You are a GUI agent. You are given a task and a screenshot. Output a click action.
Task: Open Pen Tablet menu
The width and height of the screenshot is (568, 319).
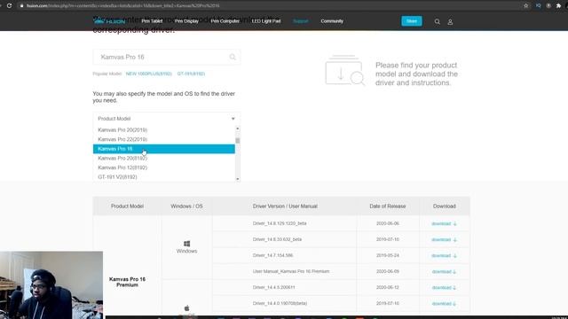pos(152,21)
